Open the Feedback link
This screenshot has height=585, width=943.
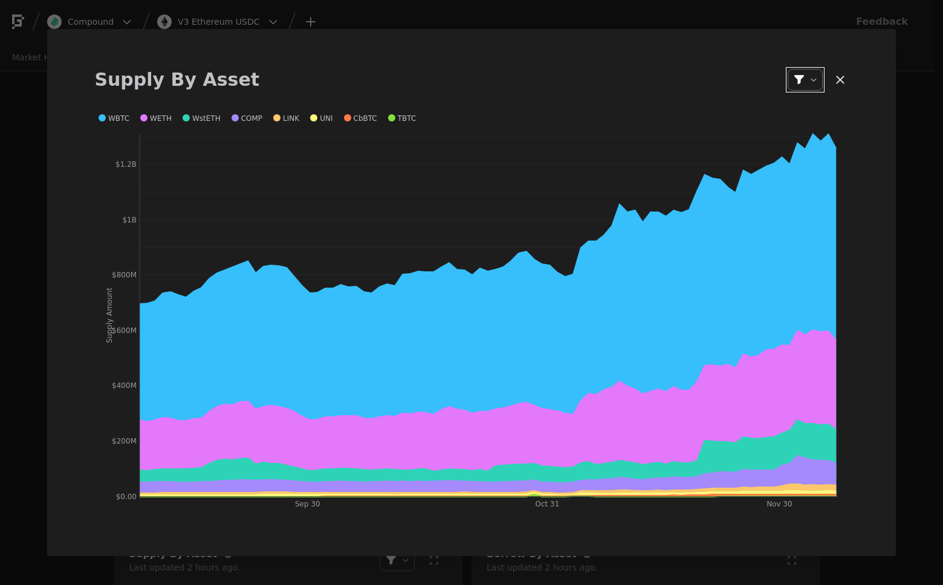[882, 22]
